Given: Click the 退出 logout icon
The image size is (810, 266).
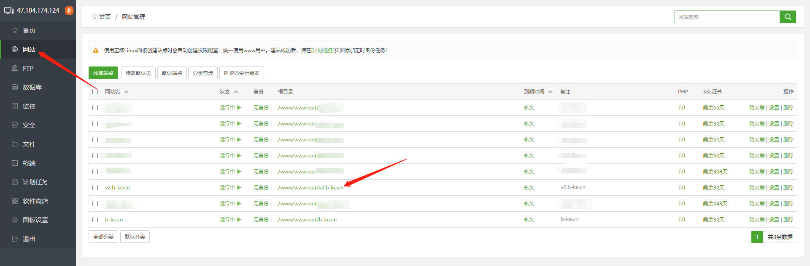Looking at the screenshot, I should tap(15, 239).
